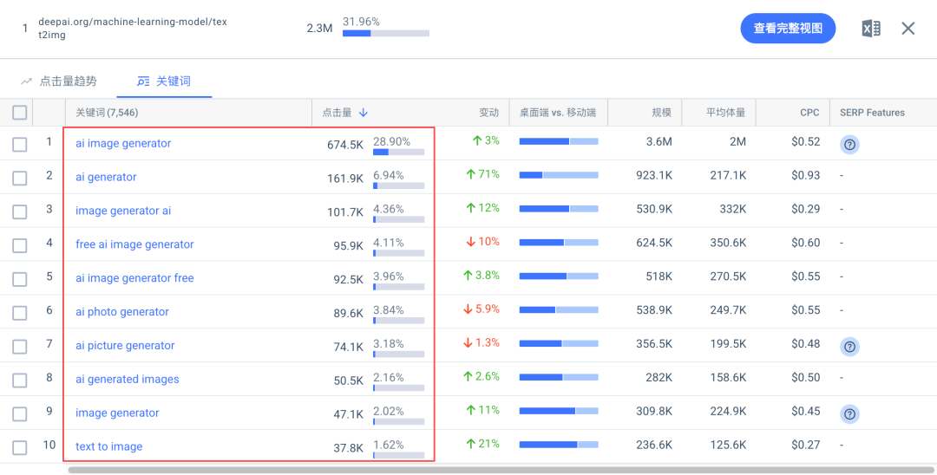This screenshot has height=475, width=937.
Task: Open the ai generator keyword link
Action: pyautogui.click(x=106, y=177)
